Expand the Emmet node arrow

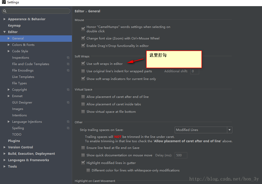click(x=9, y=96)
